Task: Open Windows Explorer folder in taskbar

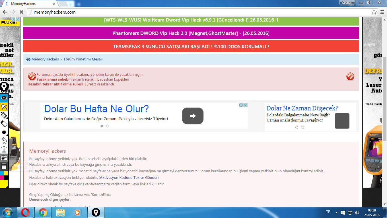Action: [61, 212]
